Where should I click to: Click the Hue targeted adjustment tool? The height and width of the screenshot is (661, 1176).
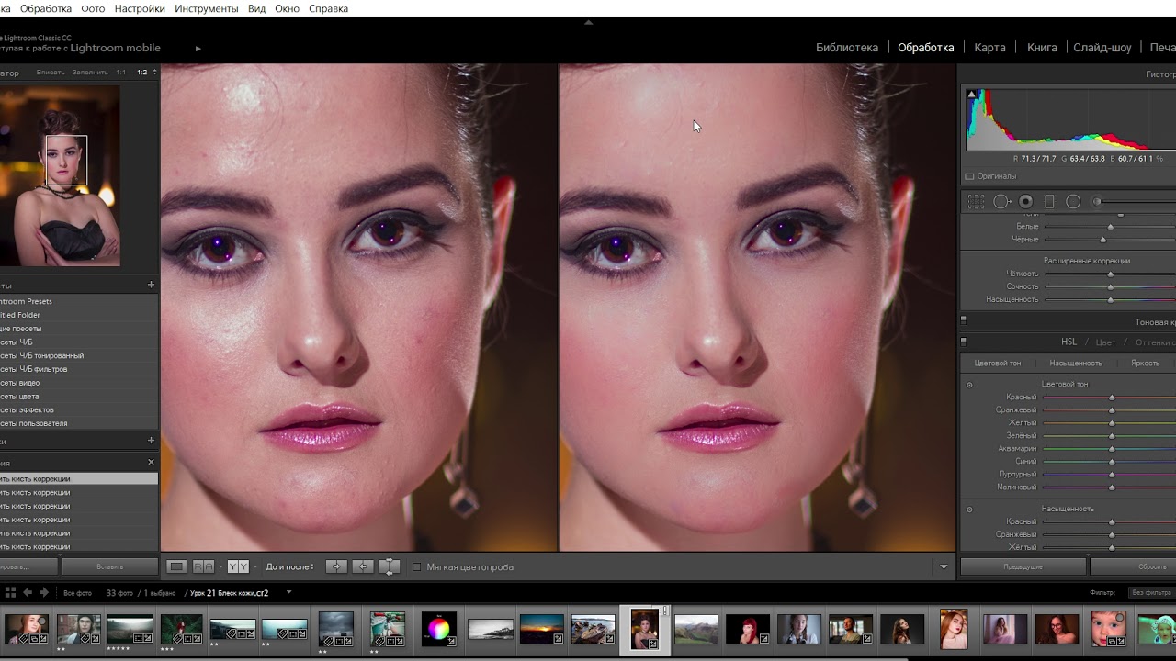coord(969,385)
